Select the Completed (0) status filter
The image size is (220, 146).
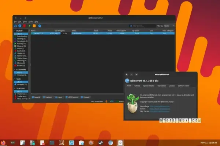coord(21,41)
